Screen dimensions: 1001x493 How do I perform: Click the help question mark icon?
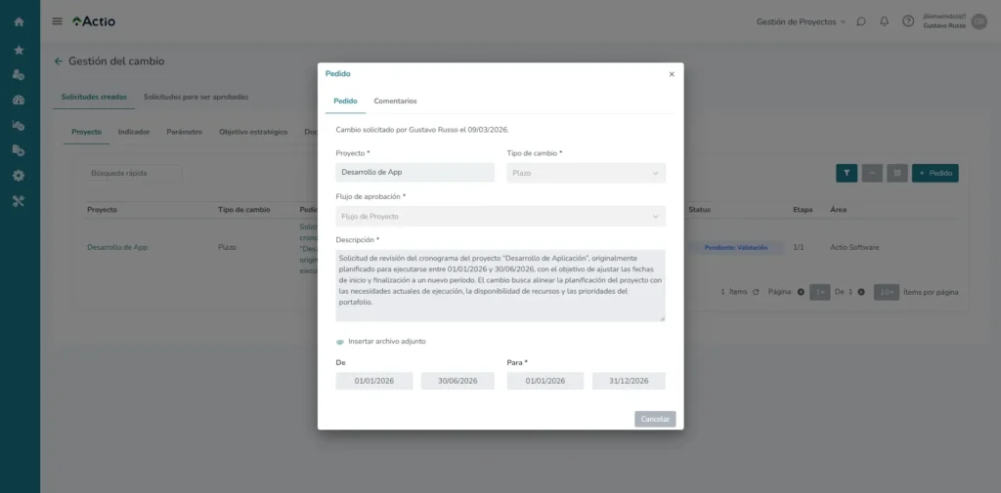[908, 21]
